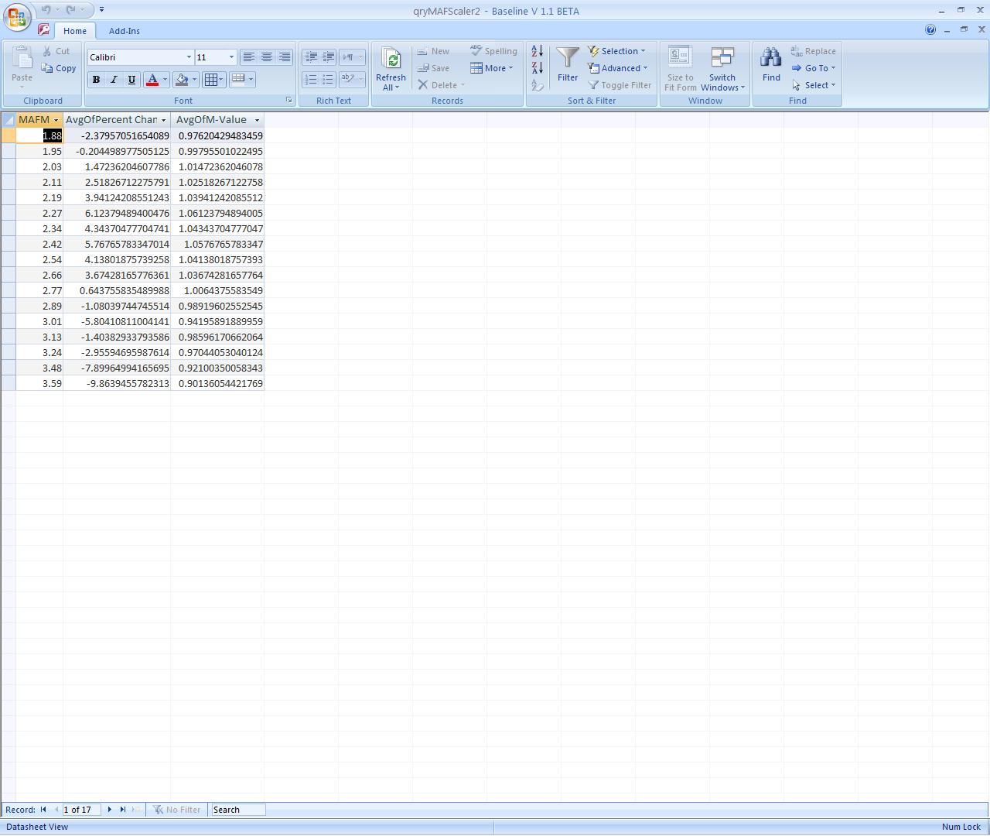The image size is (990, 836).
Task: Click the Filter funnel icon
Action: (568, 59)
